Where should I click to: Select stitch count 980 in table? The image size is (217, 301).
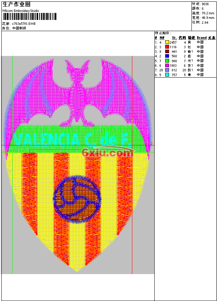pyautogui.click(x=174, y=61)
